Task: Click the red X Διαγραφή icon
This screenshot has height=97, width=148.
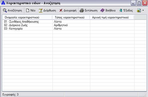Action: (x=61, y=10)
